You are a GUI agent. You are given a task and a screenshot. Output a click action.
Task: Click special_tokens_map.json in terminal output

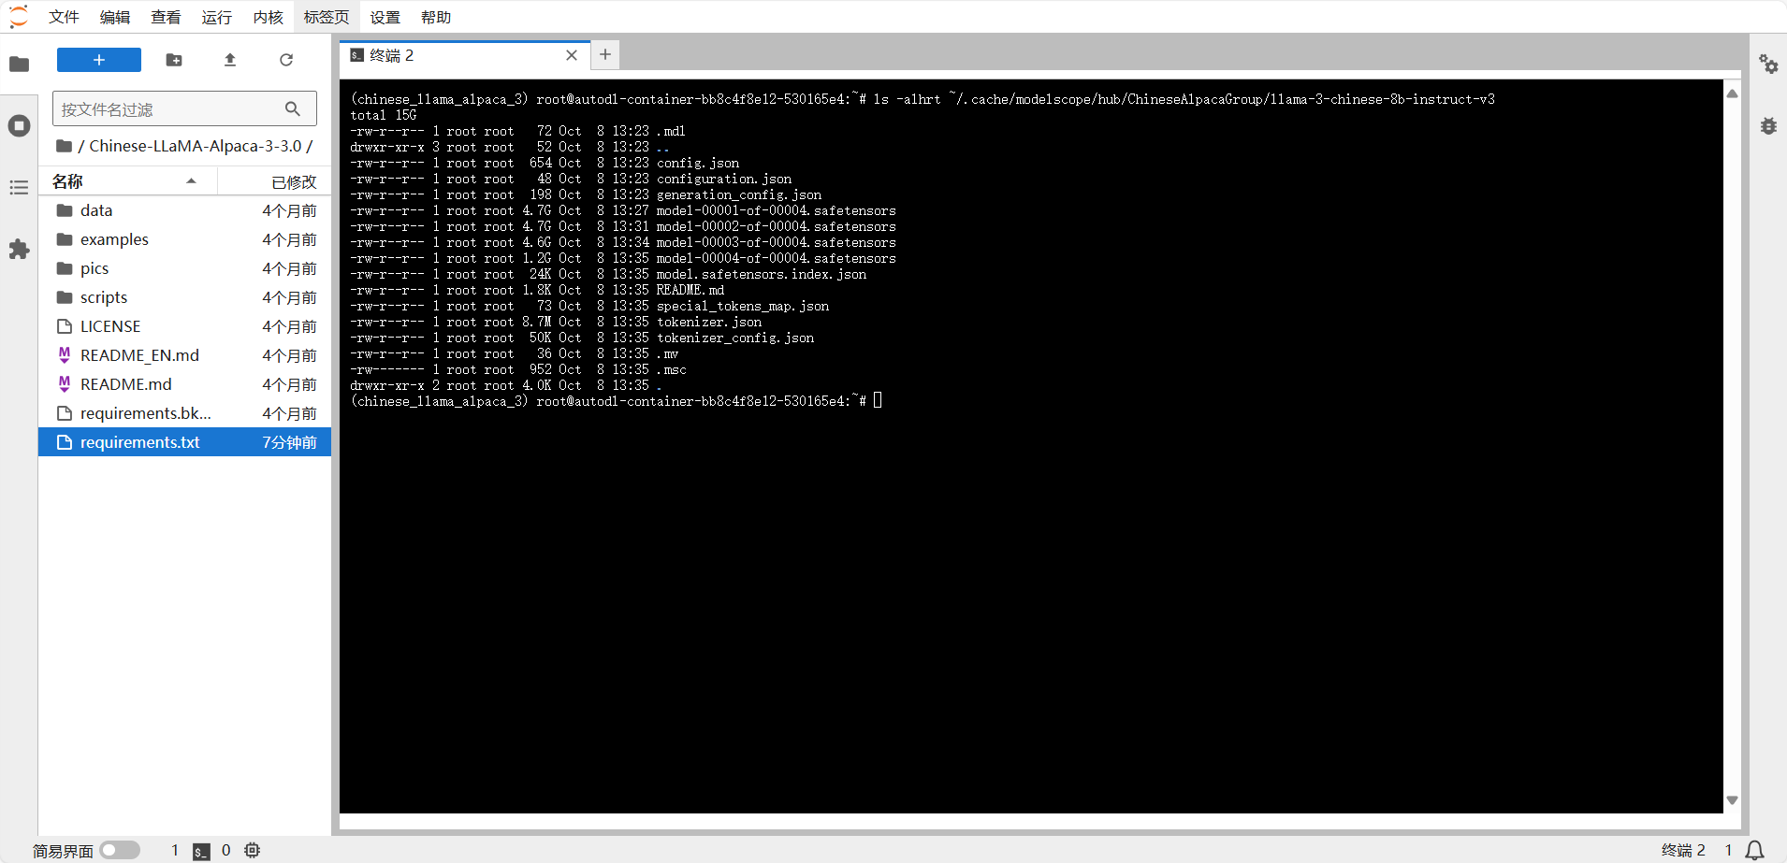click(743, 306)
